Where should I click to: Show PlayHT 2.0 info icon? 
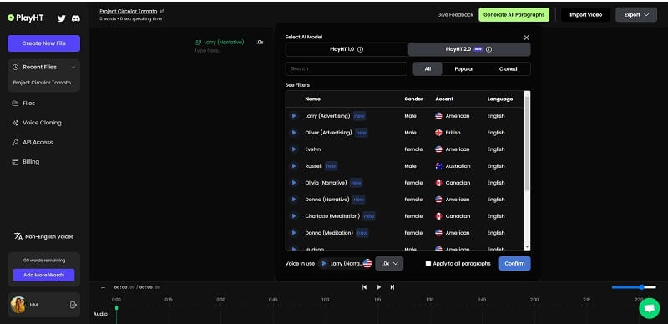point(488,49)
